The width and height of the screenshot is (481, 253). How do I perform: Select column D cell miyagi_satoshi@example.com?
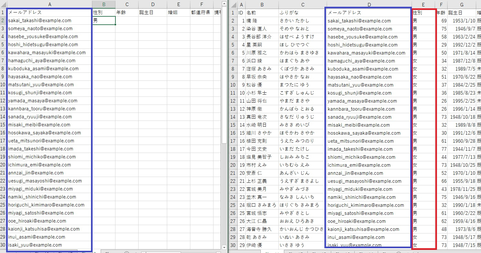369,213
